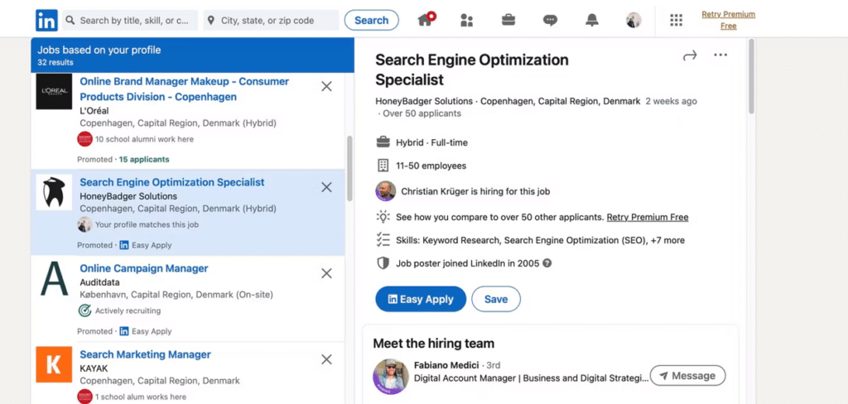The width and height of the screenshot is (848, 404).
Task: Click the L'Oréal company logo
Action: pyautogui.click(x=54, y=91)
